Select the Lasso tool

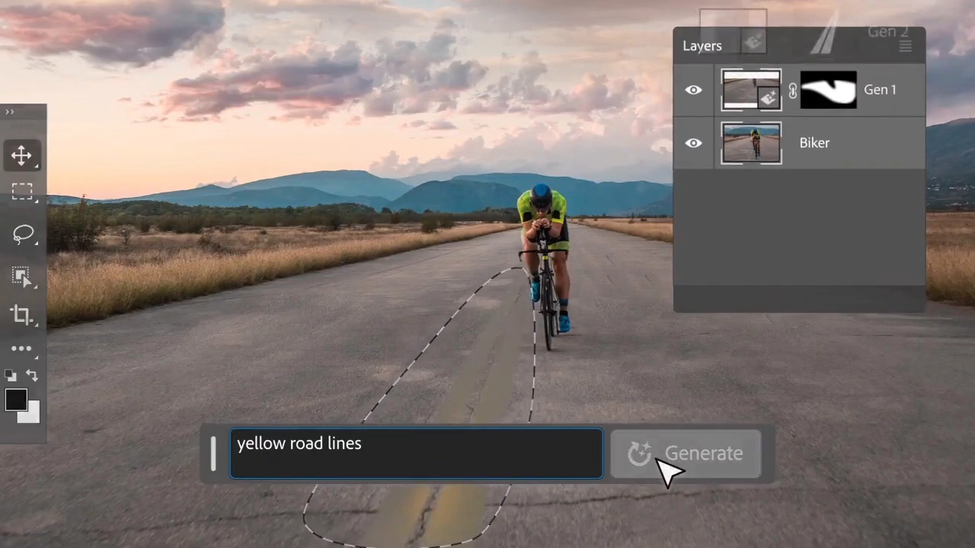pyautogui.click(x=23, y=234)
